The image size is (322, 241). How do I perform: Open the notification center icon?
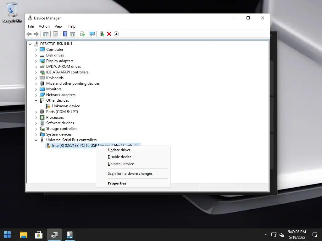point(315,235)
